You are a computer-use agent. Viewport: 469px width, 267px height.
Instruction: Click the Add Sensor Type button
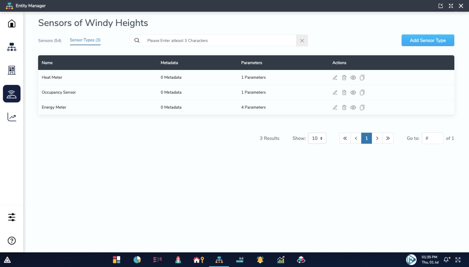tap(428, 40)
